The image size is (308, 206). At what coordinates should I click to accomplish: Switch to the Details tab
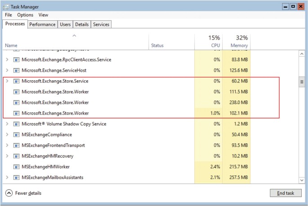tap(82, 24)
